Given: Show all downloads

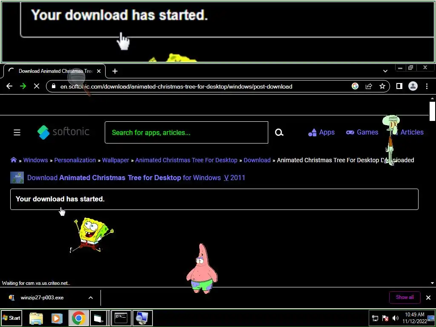Looking at the screenshot, I should pos(405,297).
